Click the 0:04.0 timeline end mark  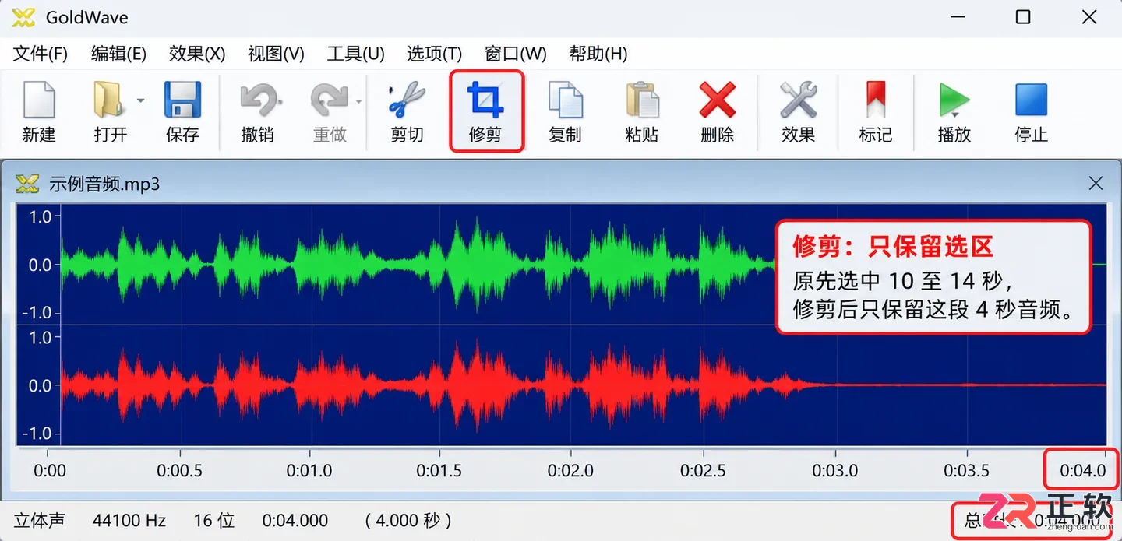click(1082, 470)
